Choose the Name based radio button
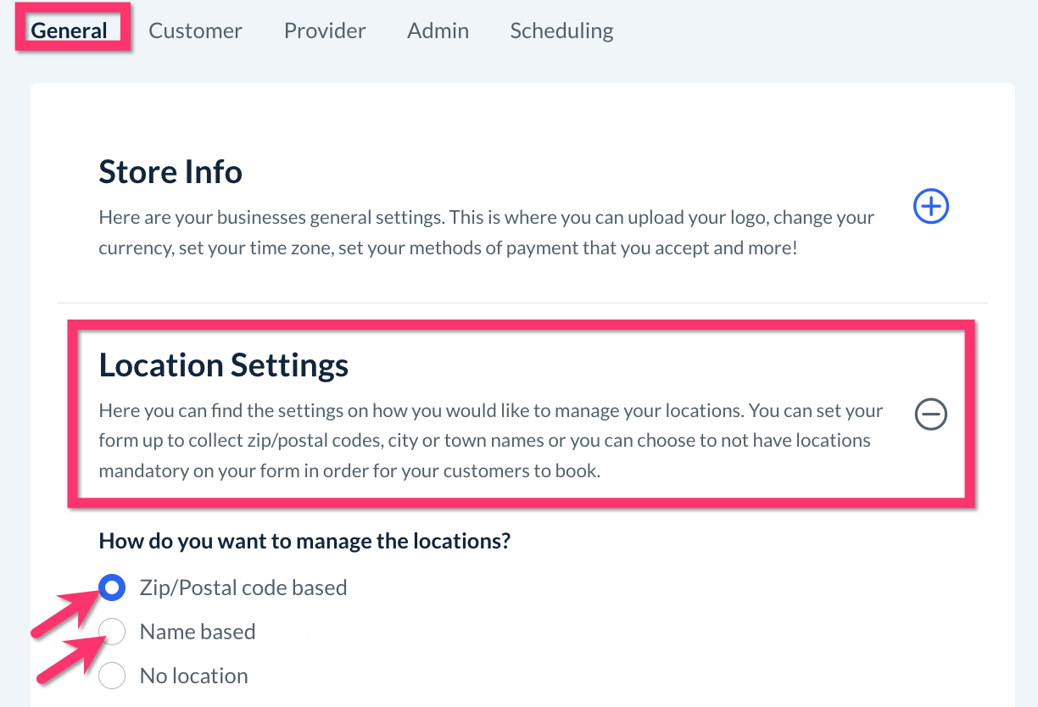 [x=112, y=632]
